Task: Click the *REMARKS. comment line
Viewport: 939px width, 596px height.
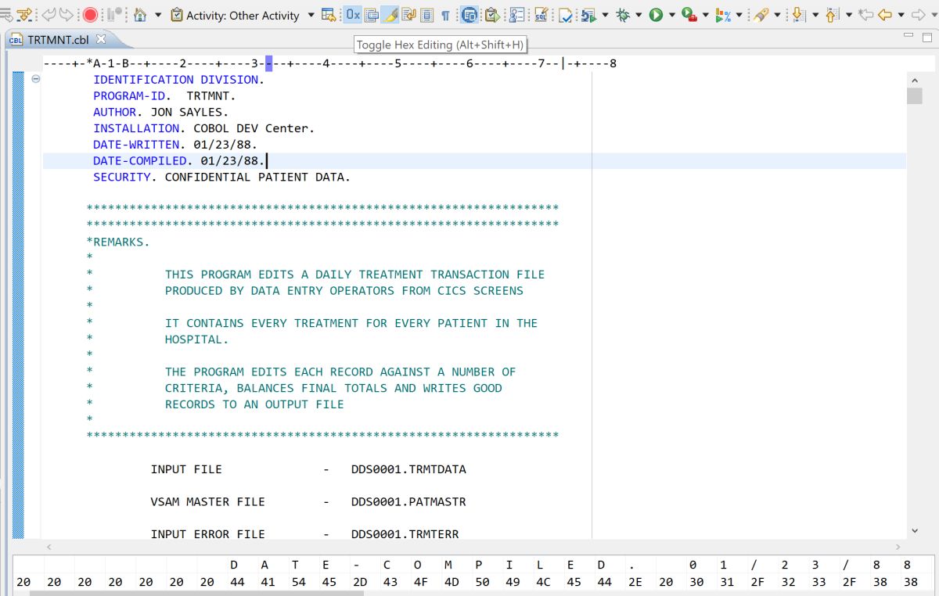Action: [x=118, y=242]
